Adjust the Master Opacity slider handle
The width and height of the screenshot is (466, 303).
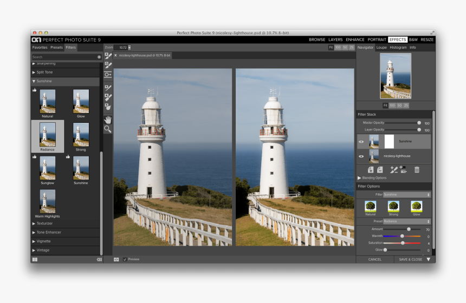(x=419, y=123)
